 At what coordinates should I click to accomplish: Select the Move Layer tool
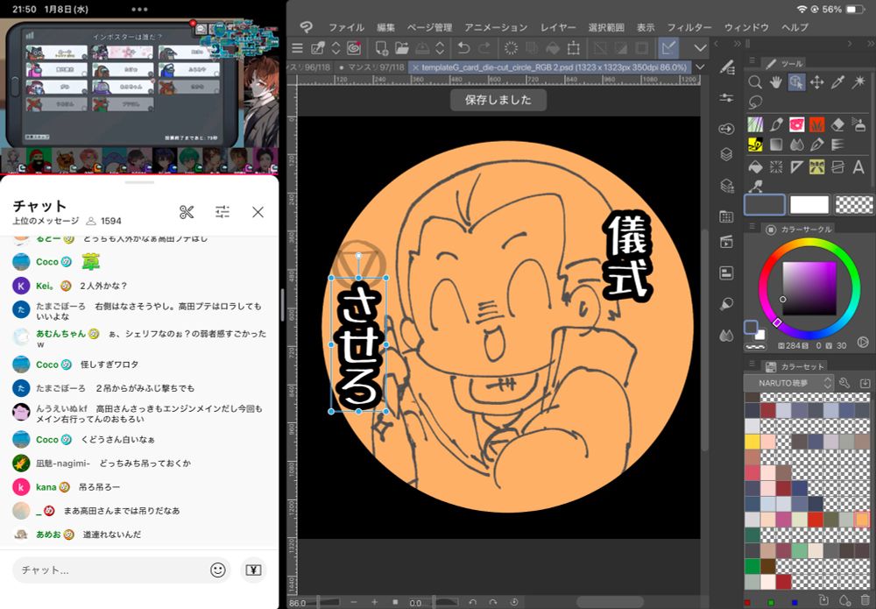click(x=816, y=82)
